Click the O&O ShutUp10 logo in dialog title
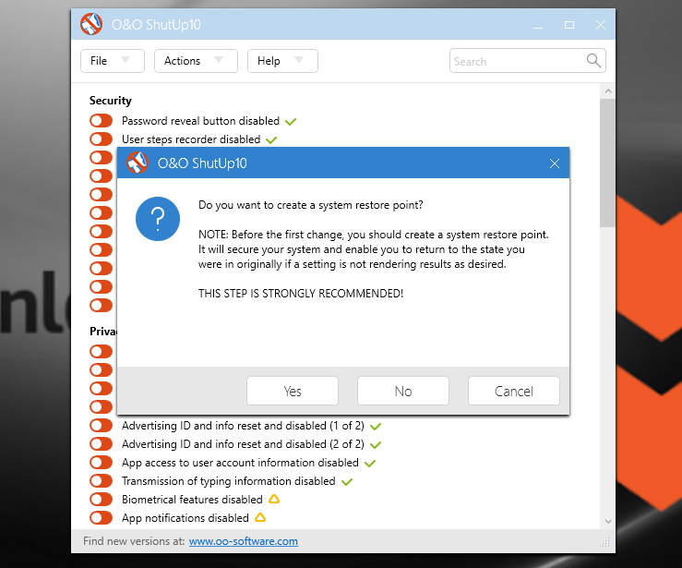The width and height of the screenshot is (682, 568). pos(137,163)
